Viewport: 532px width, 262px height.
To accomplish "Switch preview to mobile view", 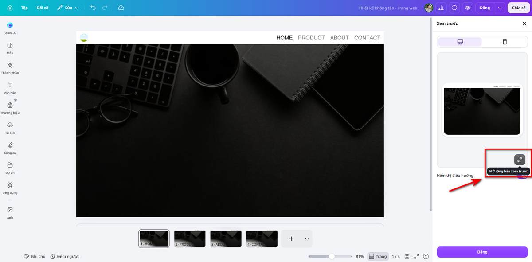I will (x=505, y=42).
